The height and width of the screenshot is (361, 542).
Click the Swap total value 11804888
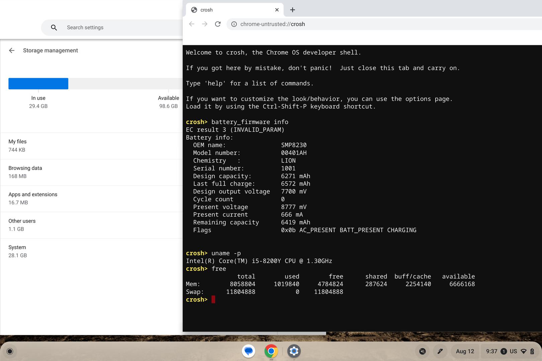click(241, 292)
